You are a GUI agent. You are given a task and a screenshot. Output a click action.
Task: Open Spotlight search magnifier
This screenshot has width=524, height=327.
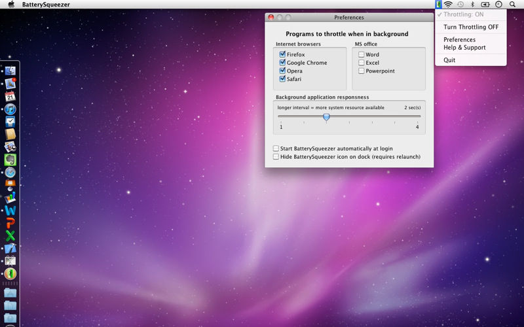pyautogui.click(x=512, y=5)
